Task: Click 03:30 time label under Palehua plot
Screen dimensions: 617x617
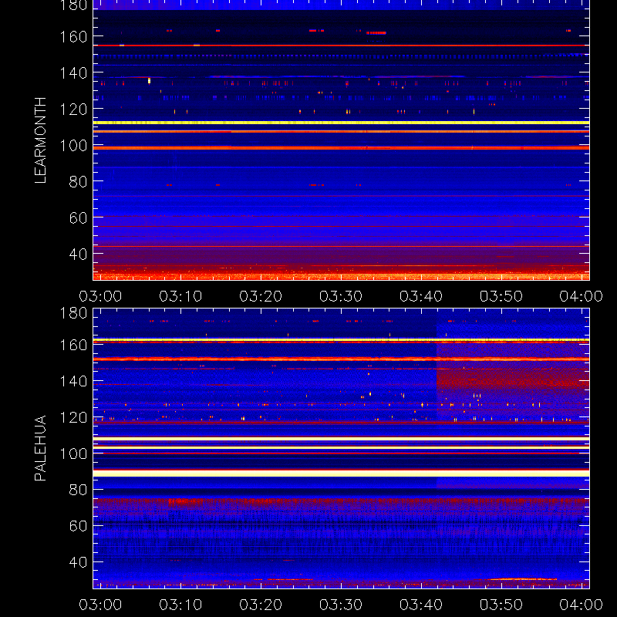Action: click(x=341, y=605)
